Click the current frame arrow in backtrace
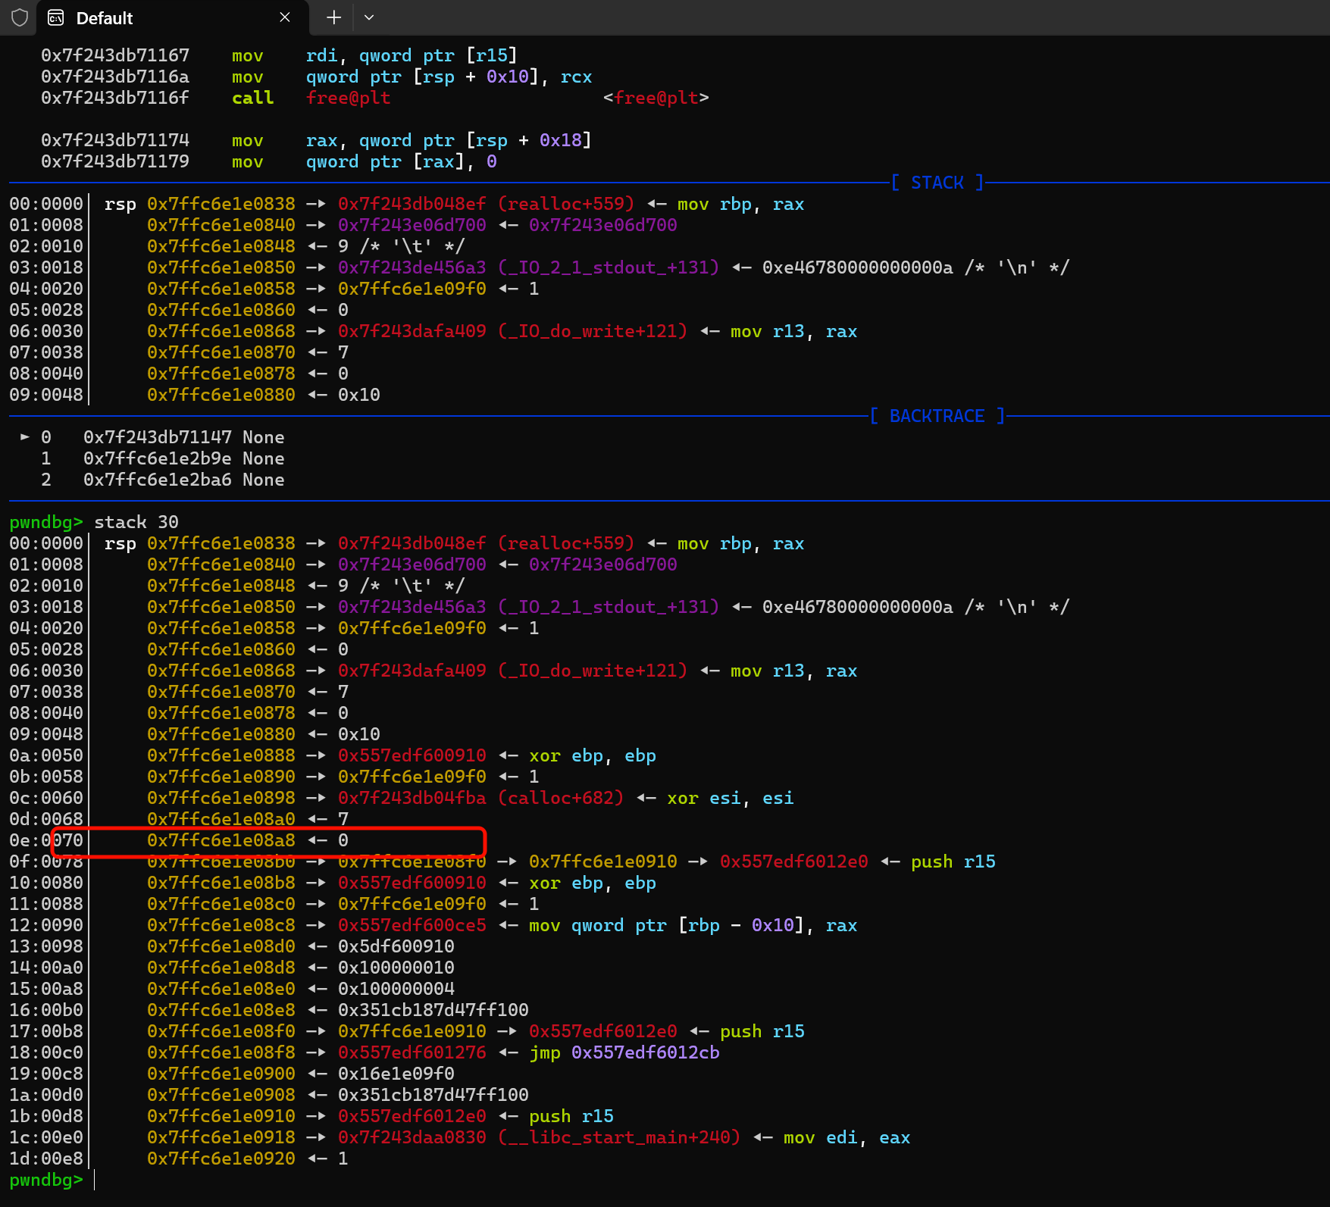The image size is (1330, 1207). point(25,437)
